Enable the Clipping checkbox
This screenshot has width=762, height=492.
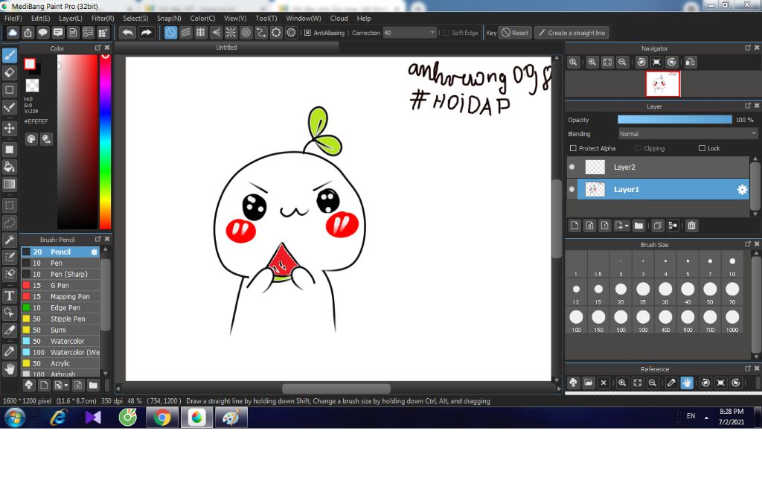(x=638, y=148)
